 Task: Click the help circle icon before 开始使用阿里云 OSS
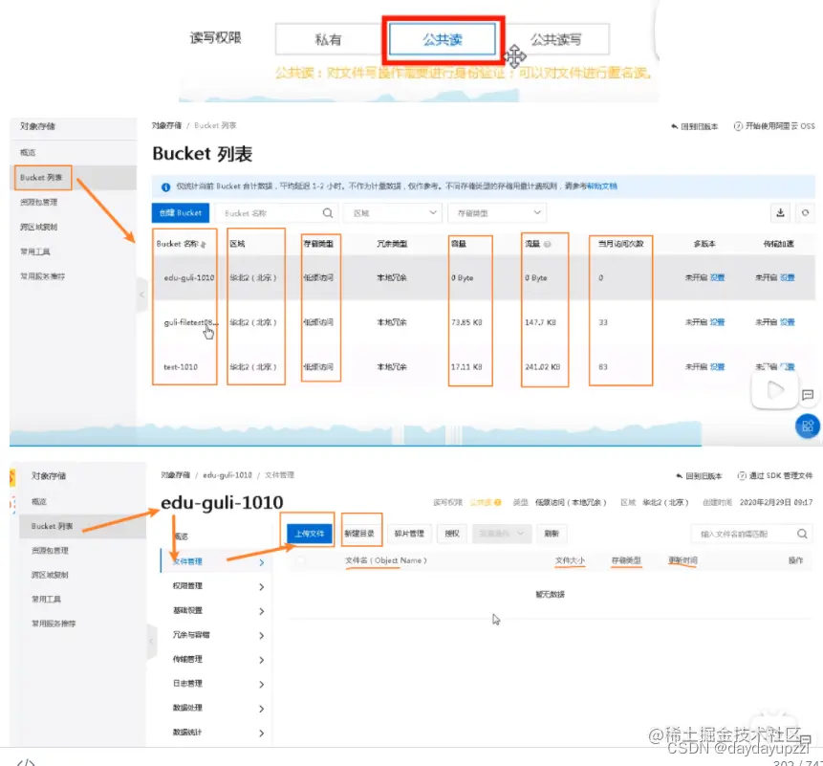pos(737,126)
